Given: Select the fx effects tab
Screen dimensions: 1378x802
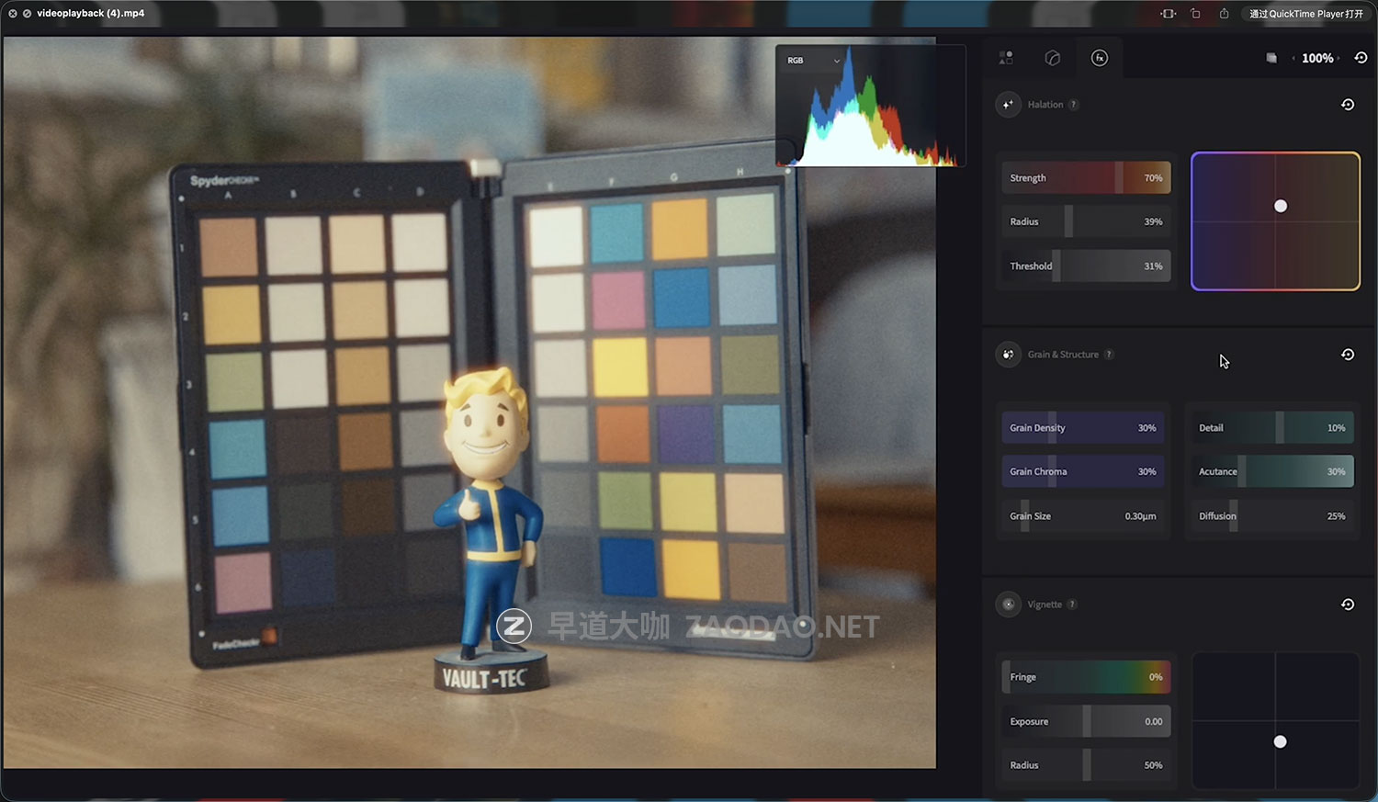Looking at the screenshot, I should pyautogui.click(x=1100, y=58).
